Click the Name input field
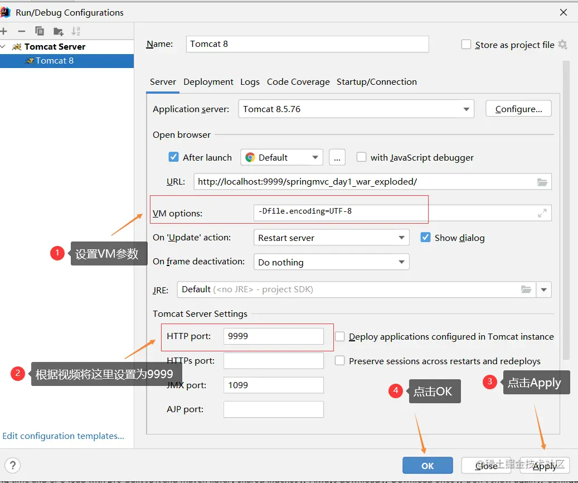The width and height of the screenshot is (578, 483). 308,44
